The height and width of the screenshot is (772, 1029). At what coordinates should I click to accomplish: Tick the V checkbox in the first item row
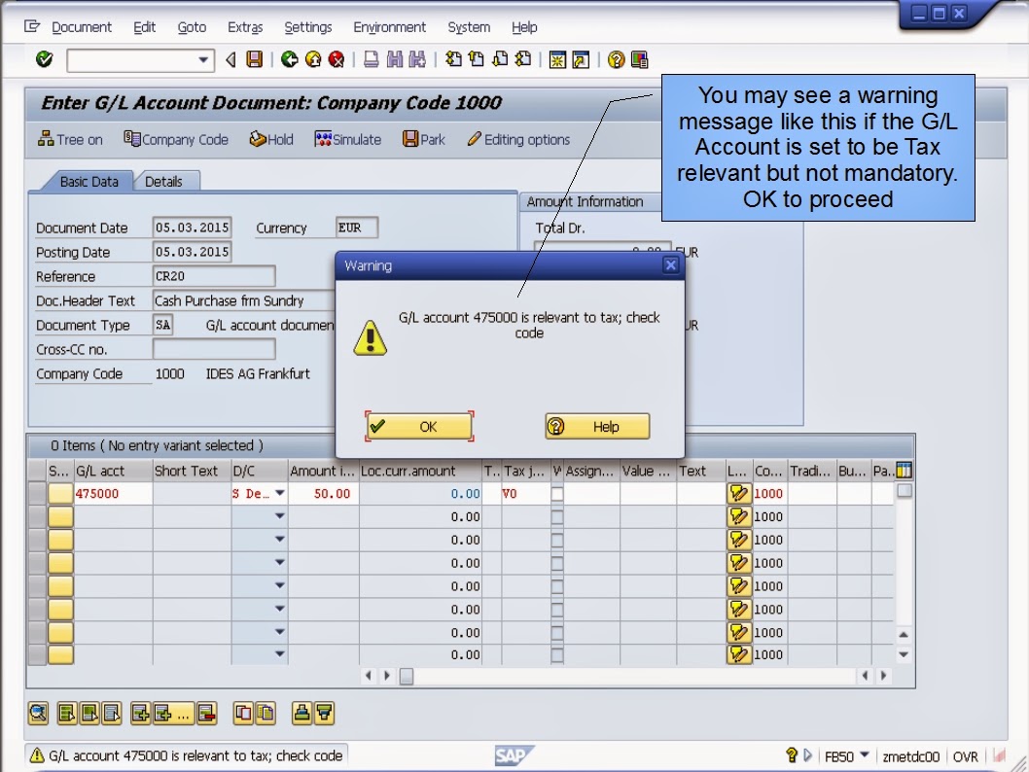click(557, 493)
